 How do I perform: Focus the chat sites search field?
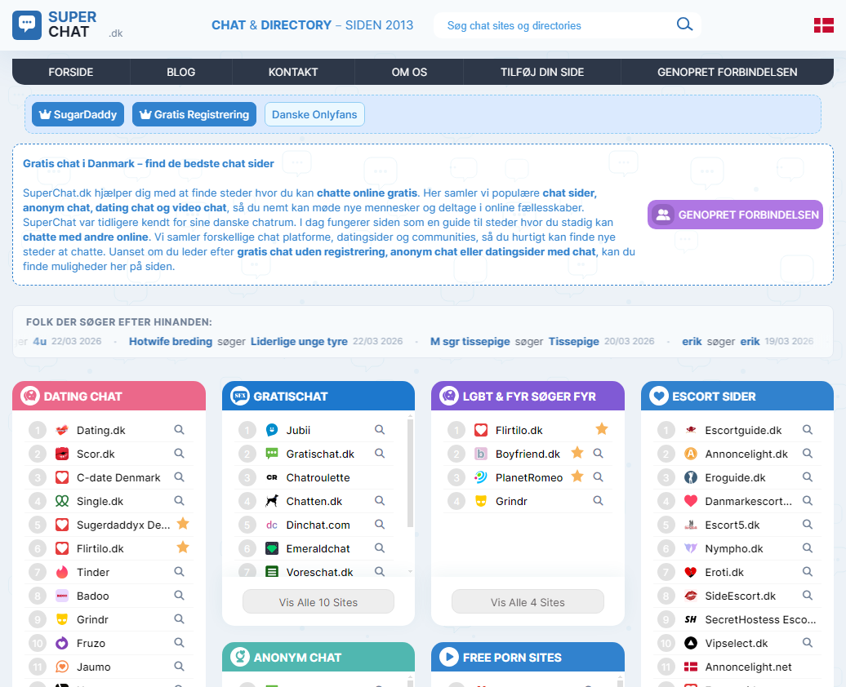pyautogui.click(x=556, y=25)
